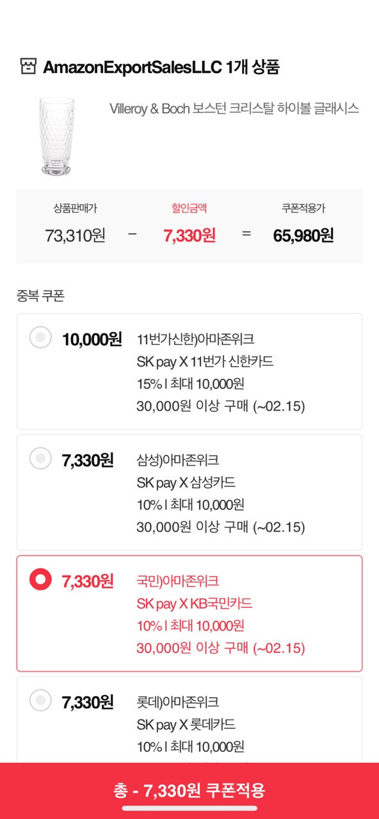The width and height of the screenshot is (379, 819).
Task: Tap the SK pay X KB국민카드 line
Action: (195, 603)
